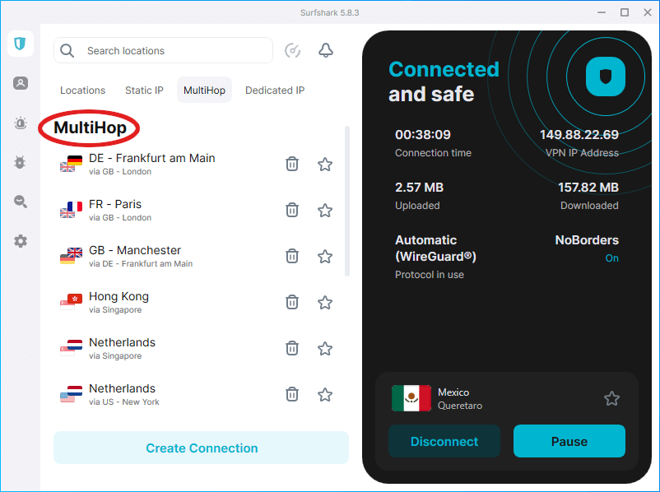
Task: Favorite the Mexico Queretaro location
Action: 611,398
